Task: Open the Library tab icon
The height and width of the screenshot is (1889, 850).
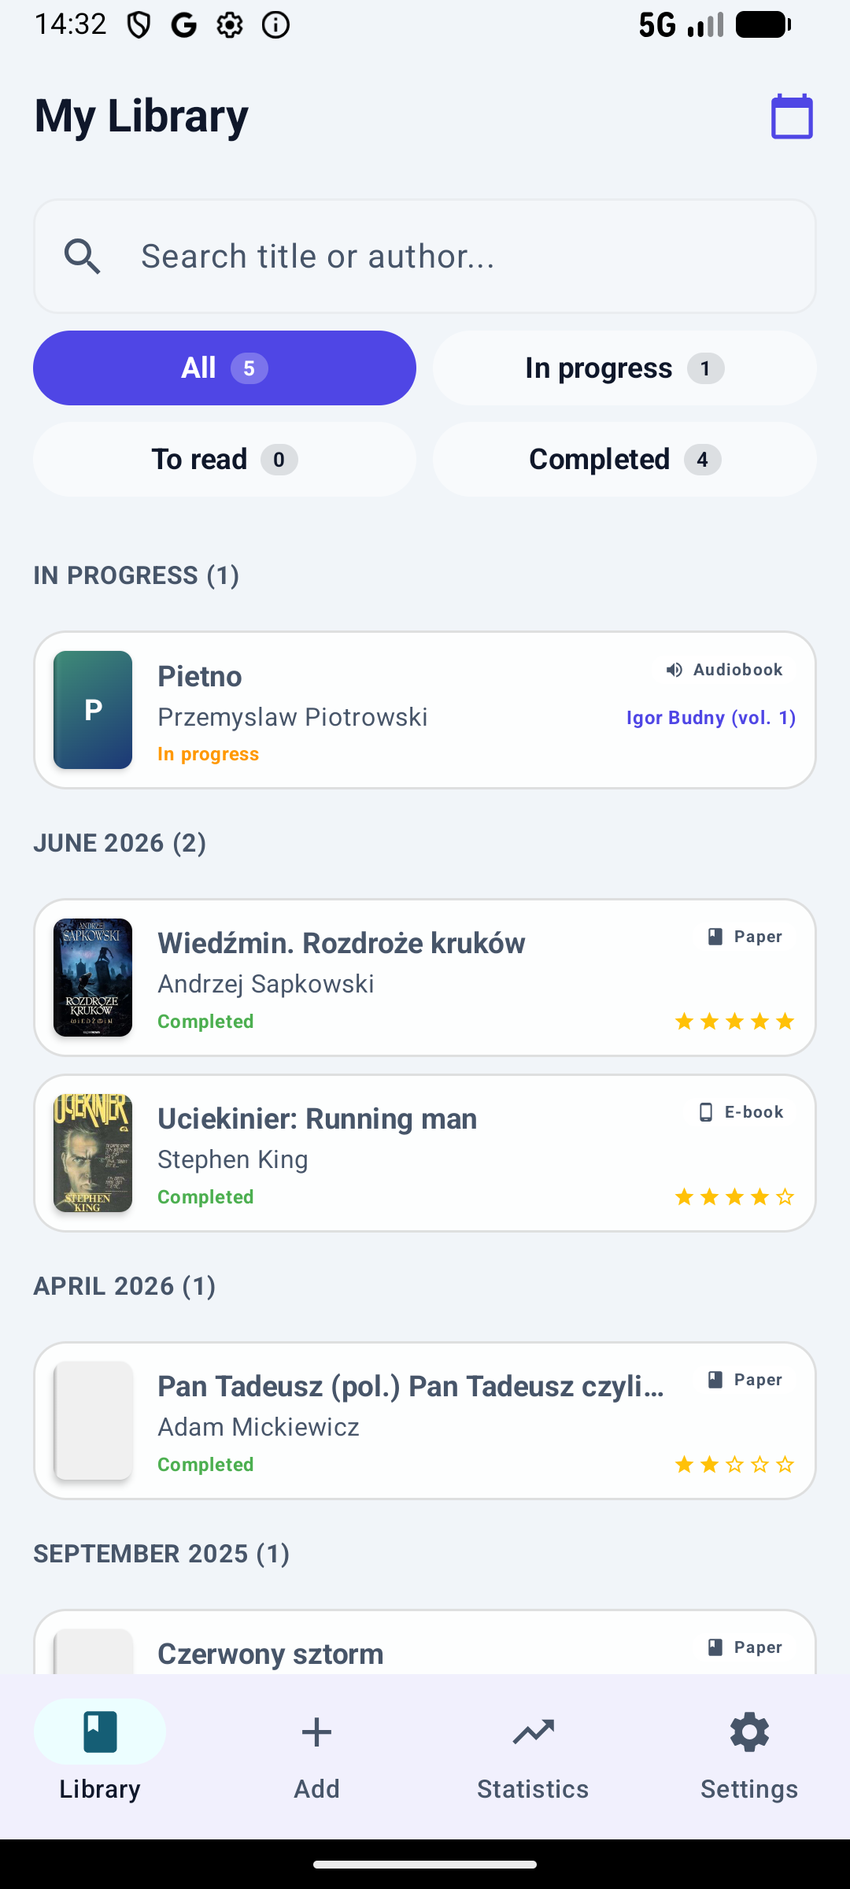Action: 100,1732
